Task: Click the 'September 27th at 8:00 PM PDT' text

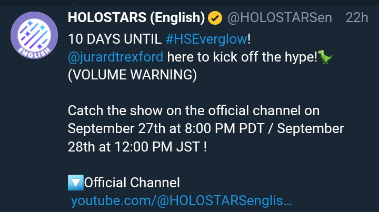Action: tap(166, 128)
